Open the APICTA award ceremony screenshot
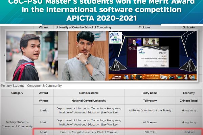Screen dimensions: 203x135 tap(153, 56)
